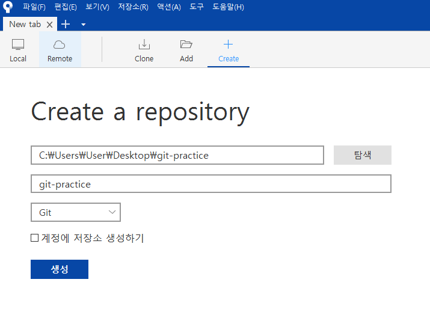The height and width of the screenshot is (309, 430).
Task: Select the Add folder icon
Action: 186,44
